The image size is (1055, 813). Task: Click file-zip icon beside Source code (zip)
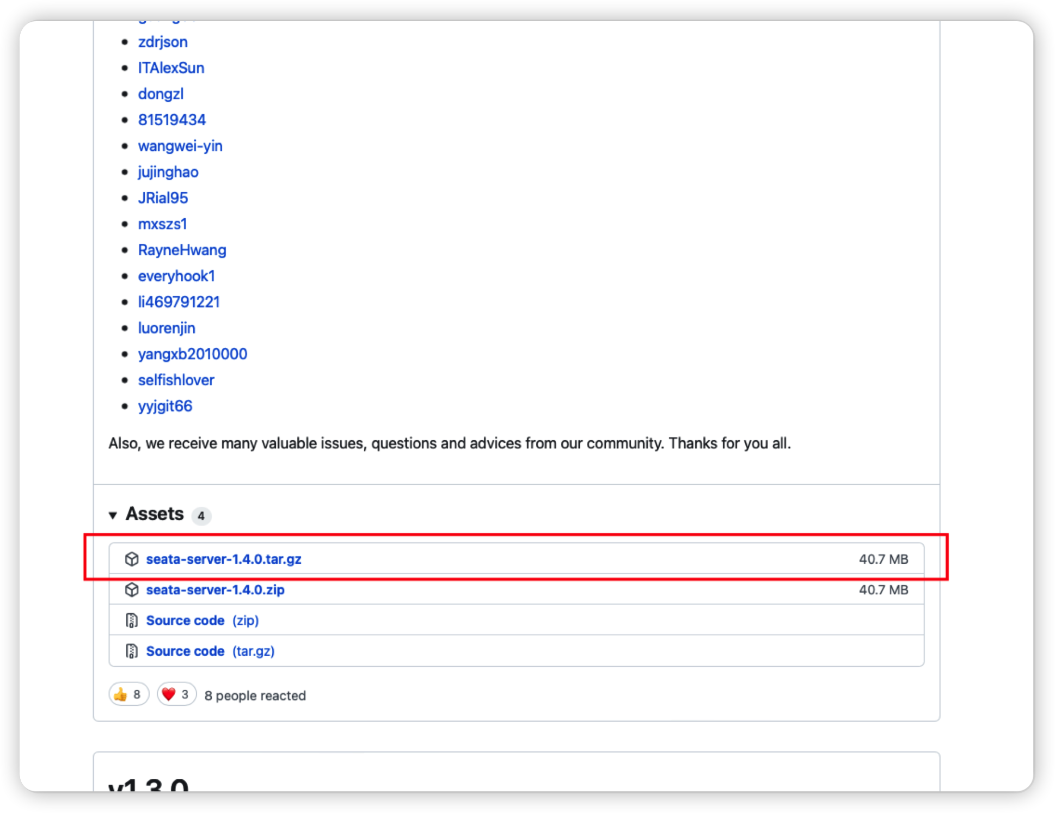(132, 620)
